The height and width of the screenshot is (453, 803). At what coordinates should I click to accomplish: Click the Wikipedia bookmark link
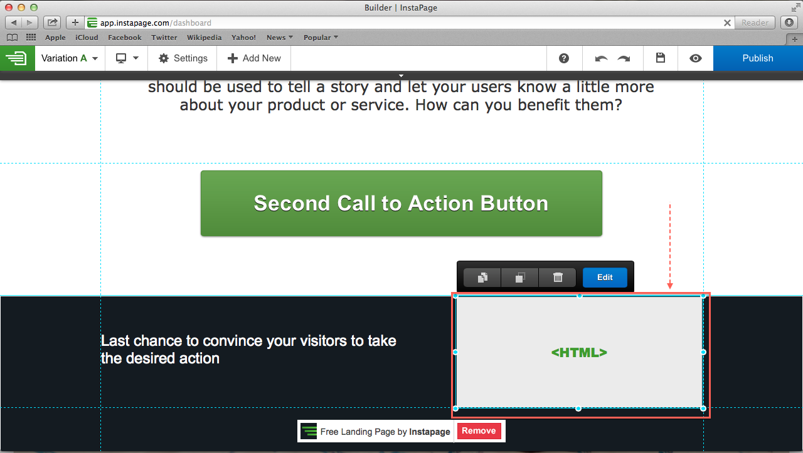[204, 38]
